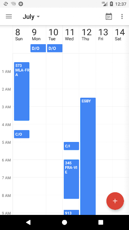Open the ESBY event on Thursday
This screenshot has height=230, width=129.
(x=88, y=156)
